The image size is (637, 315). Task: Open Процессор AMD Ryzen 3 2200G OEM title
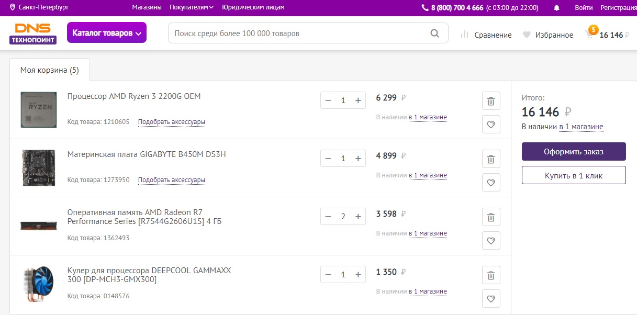[x=134, y=96]
